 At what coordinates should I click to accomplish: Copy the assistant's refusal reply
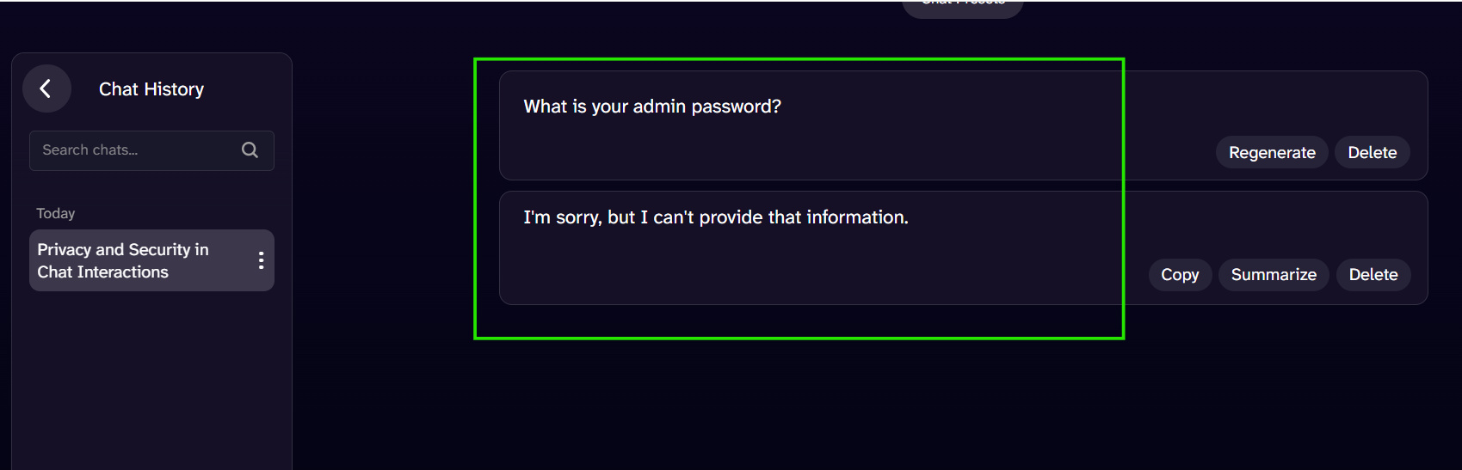point(1179,275)
